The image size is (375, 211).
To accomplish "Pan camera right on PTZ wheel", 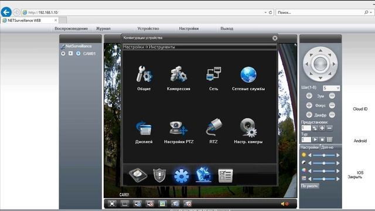I will [335, 64].
